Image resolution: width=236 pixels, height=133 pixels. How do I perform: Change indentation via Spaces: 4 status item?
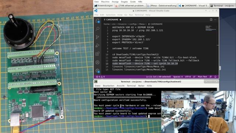(178, 77)
